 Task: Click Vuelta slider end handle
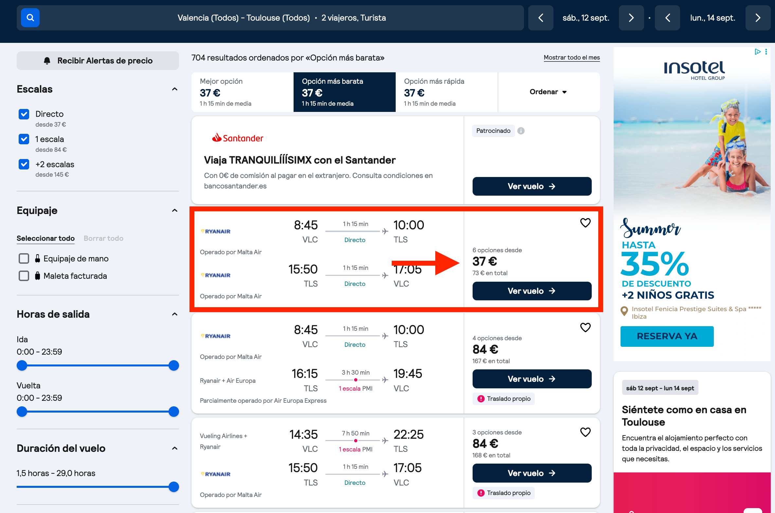pos(174,412)
